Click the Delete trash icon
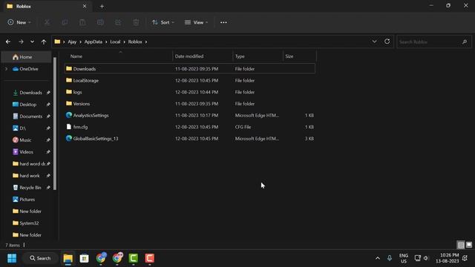 (x=136, y=22)
